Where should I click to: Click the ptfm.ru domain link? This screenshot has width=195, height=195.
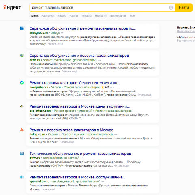(x=35, y=158)
